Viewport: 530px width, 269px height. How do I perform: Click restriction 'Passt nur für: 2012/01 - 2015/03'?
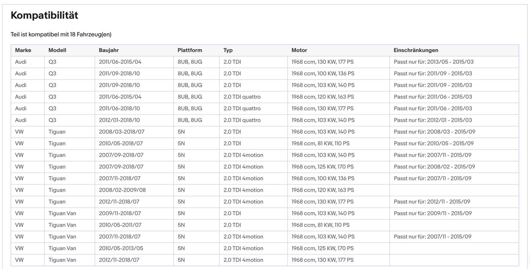pyautogui.click(x=433, y=120)
